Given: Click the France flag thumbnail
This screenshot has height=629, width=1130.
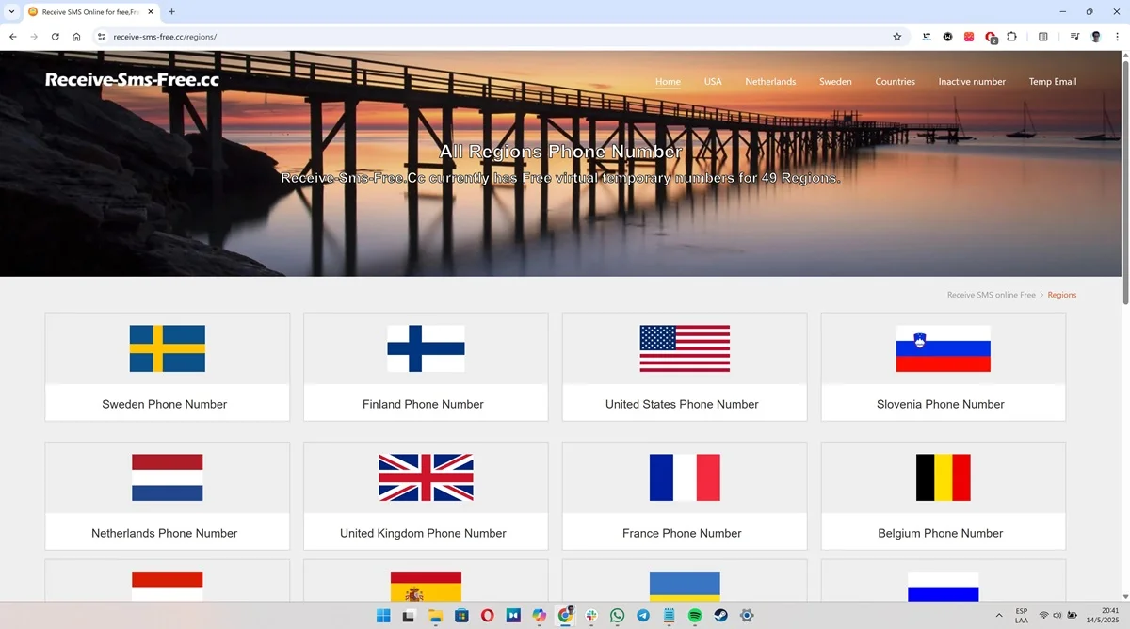Looking at the screenshot, I should click(x=685, y=477).
